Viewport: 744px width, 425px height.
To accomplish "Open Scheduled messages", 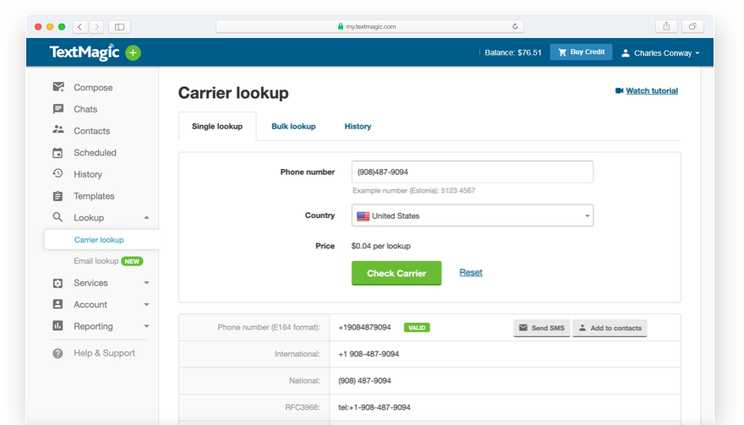I will pyautogui.click(x=95, y=153).
